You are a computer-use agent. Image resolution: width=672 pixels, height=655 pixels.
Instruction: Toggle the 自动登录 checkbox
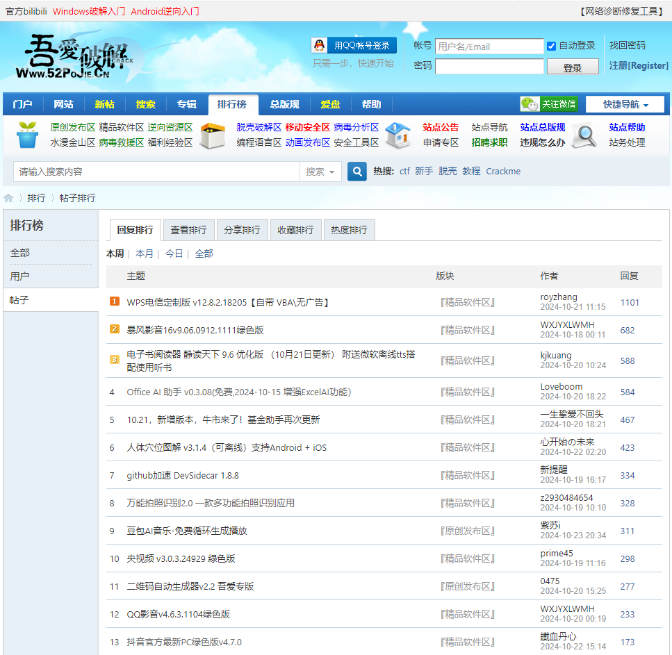(551, 46)
